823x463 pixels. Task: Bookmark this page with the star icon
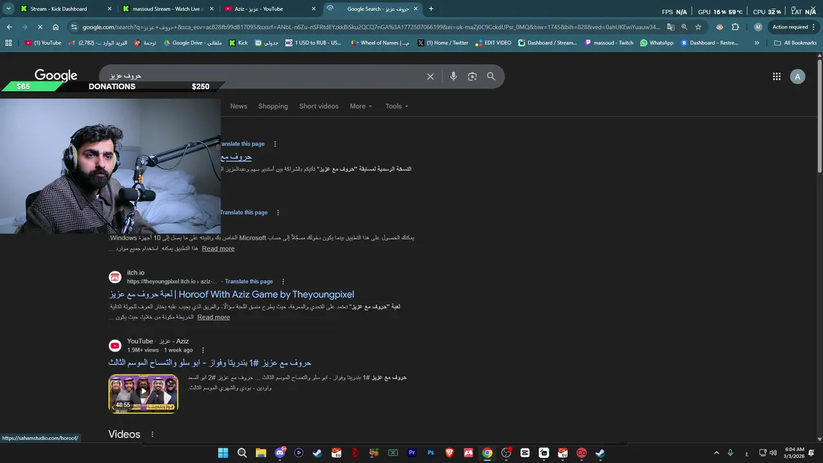[698, 27]
